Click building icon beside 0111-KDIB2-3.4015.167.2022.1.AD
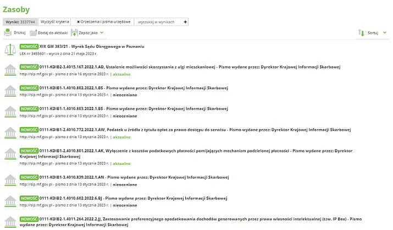This screenshot has height=230, width=393. pyautogui.click(x=9, y=70)
